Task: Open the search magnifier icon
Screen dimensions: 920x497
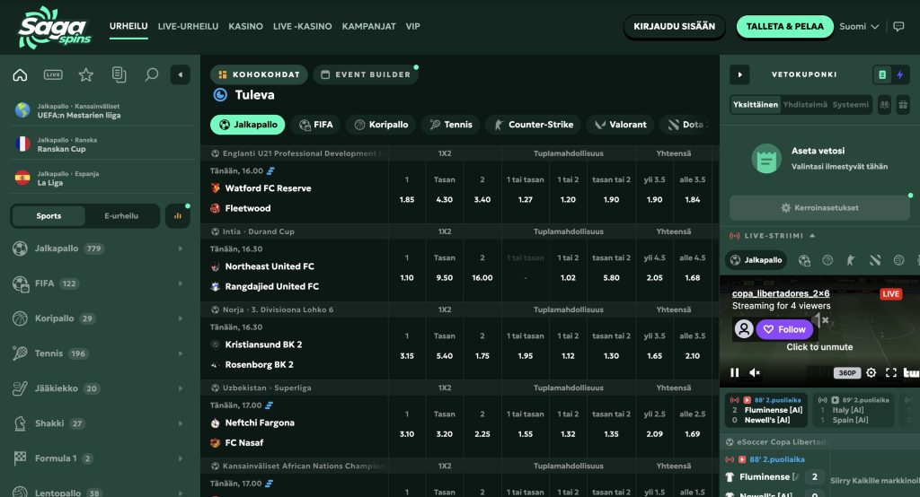Action: click(x=151, y=74)
